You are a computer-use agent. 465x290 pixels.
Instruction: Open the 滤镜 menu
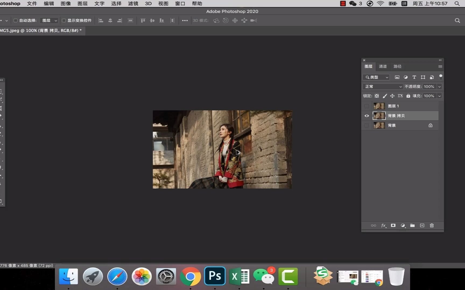(x=133, y=3)
